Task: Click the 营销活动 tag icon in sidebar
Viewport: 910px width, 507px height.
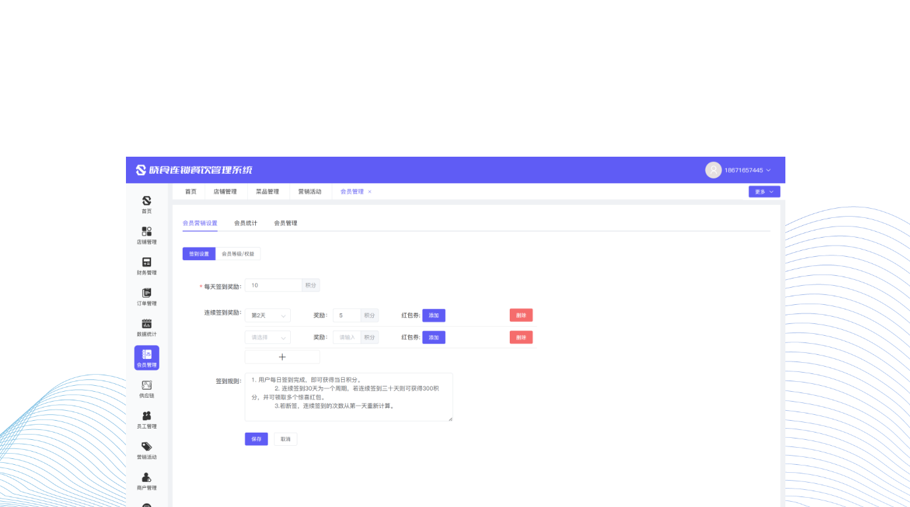Action: (x=146, y=450)
